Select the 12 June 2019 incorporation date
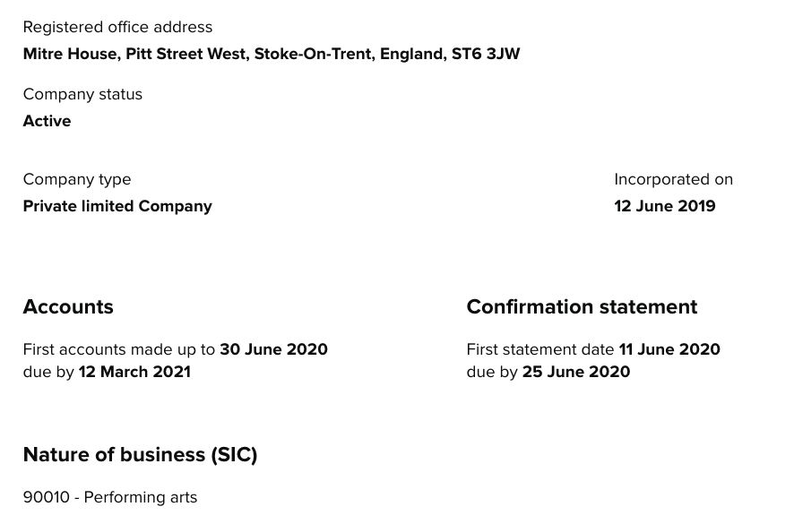 point(665,206)
